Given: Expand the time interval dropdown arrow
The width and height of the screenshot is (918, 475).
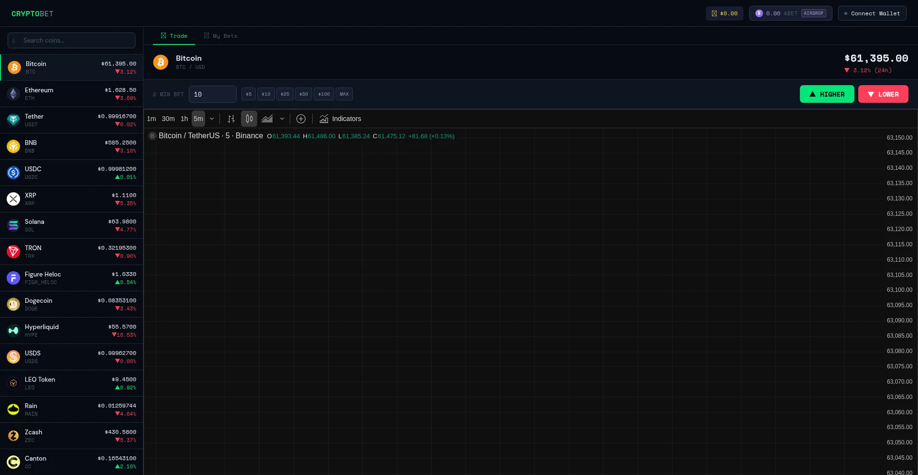Looking at the screenshot, I should [x=212, y=119].
